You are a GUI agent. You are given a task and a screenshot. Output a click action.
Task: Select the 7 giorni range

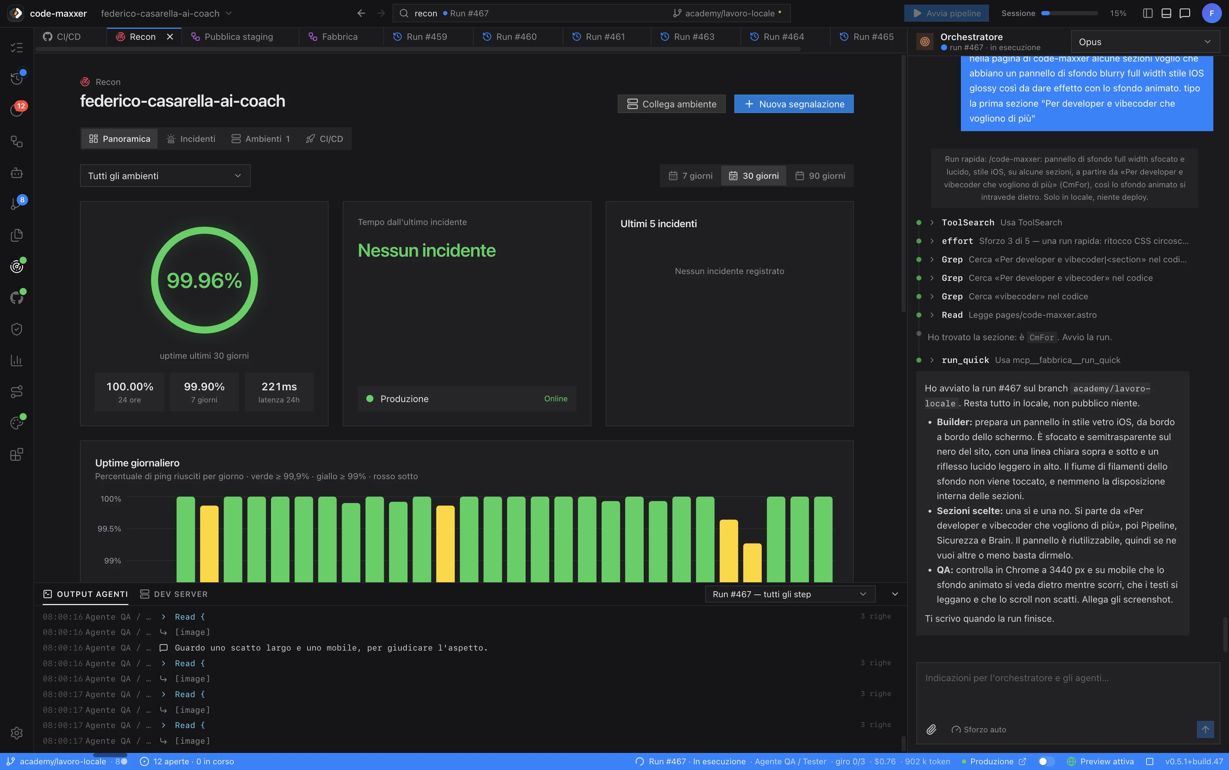(690, 176)
